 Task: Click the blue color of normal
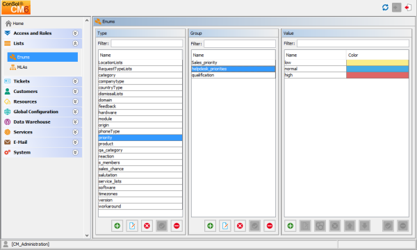point(377,69)
